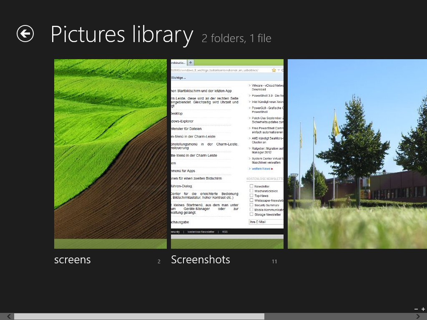Screen dimensions: 427x320
Task: Open the screens folder thumbnail
Action: coord(111,154)
